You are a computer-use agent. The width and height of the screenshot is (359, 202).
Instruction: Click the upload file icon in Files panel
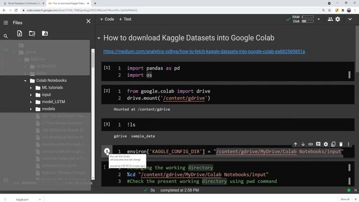[20, 34]
